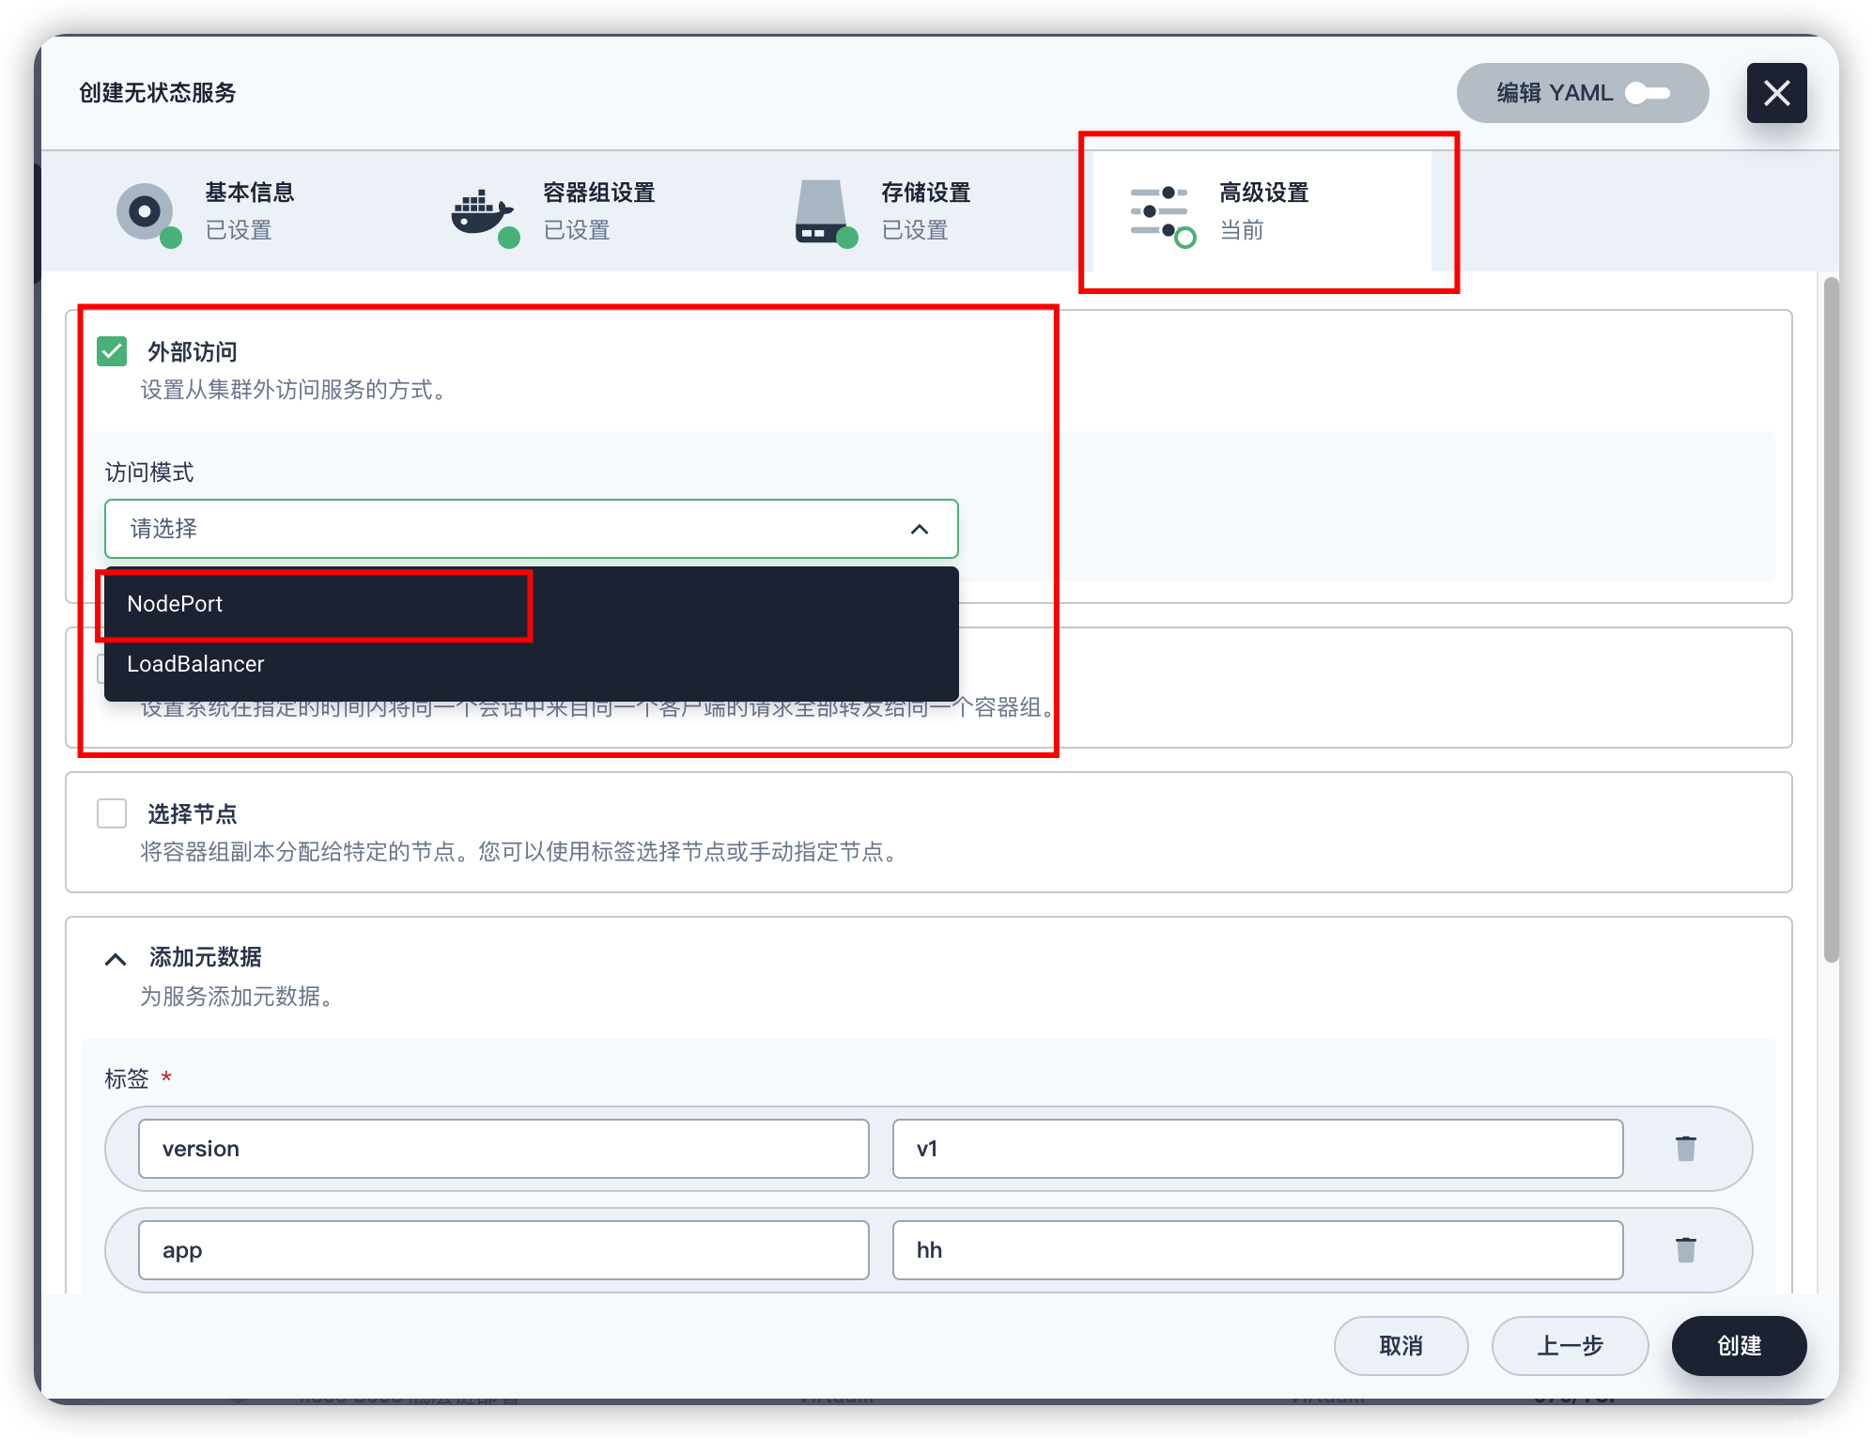
Task: Edit the hh label value field
Action: coord(1258,1250)
